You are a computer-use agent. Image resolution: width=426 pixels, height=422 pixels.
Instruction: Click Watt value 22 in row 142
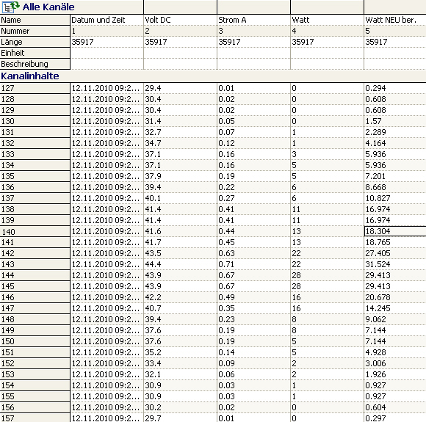click(x=297, y=253)
